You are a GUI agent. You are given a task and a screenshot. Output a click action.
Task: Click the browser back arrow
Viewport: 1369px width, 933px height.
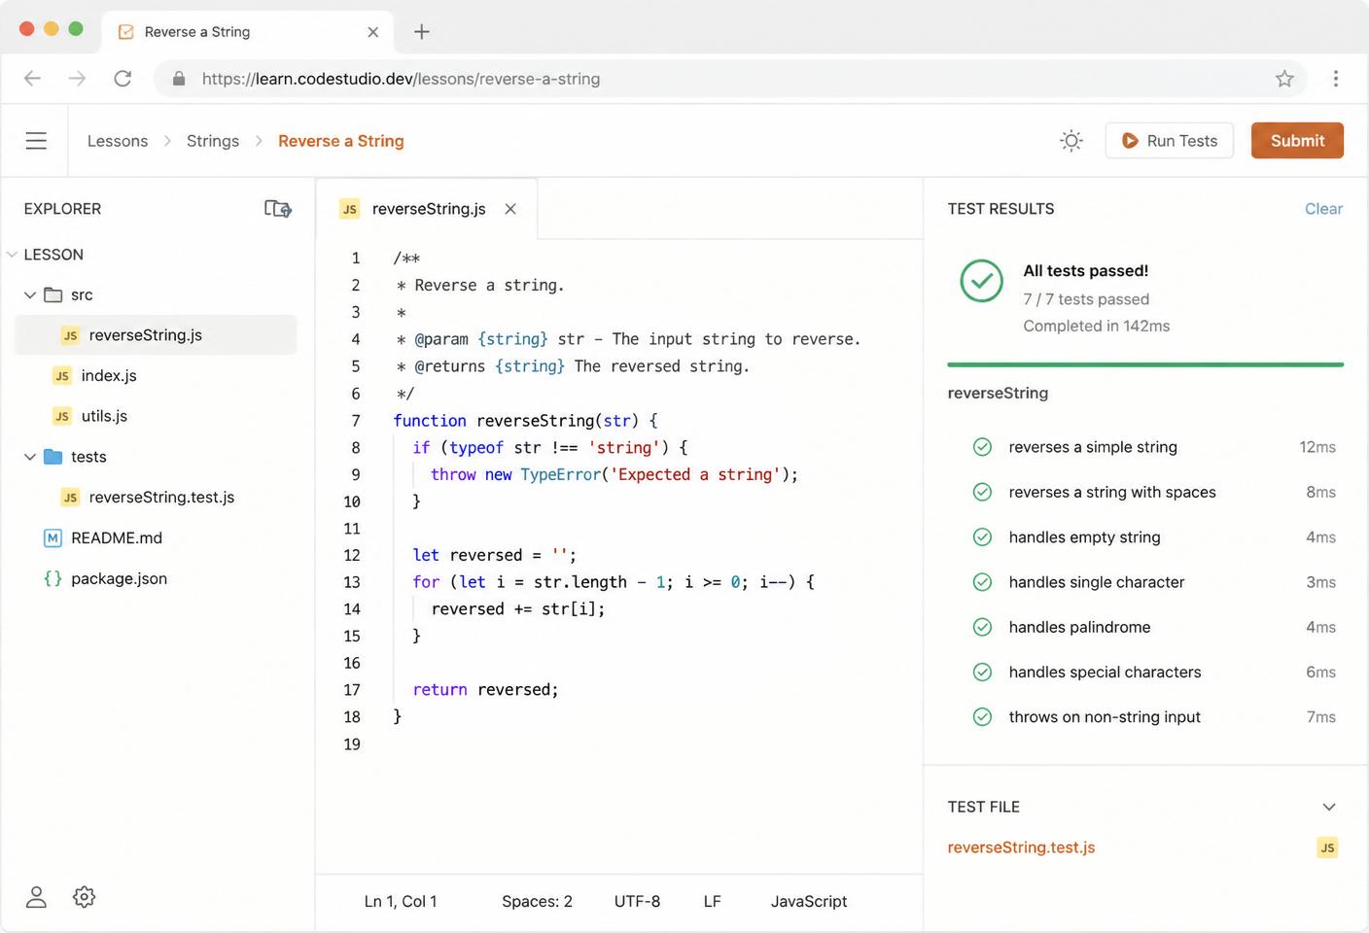[x=32, y=79]
